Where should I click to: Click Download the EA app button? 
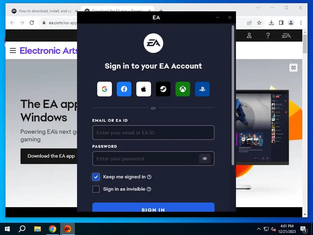tap(49, 156)
